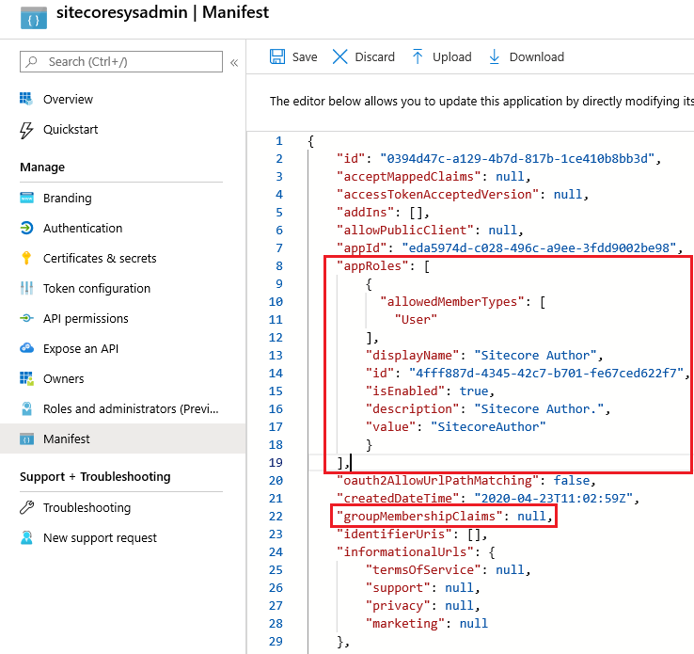Click the API permissions icon
This screenshot has height=654, width=694.
(x=26, y=318)
